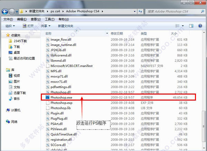Click the blue help question mark icon
Screen dimensions: 207x151
(200, 26)
